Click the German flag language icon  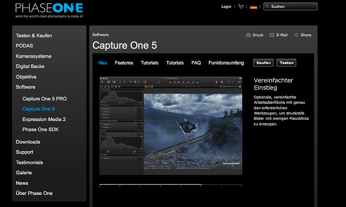click(x=253, y=7)
